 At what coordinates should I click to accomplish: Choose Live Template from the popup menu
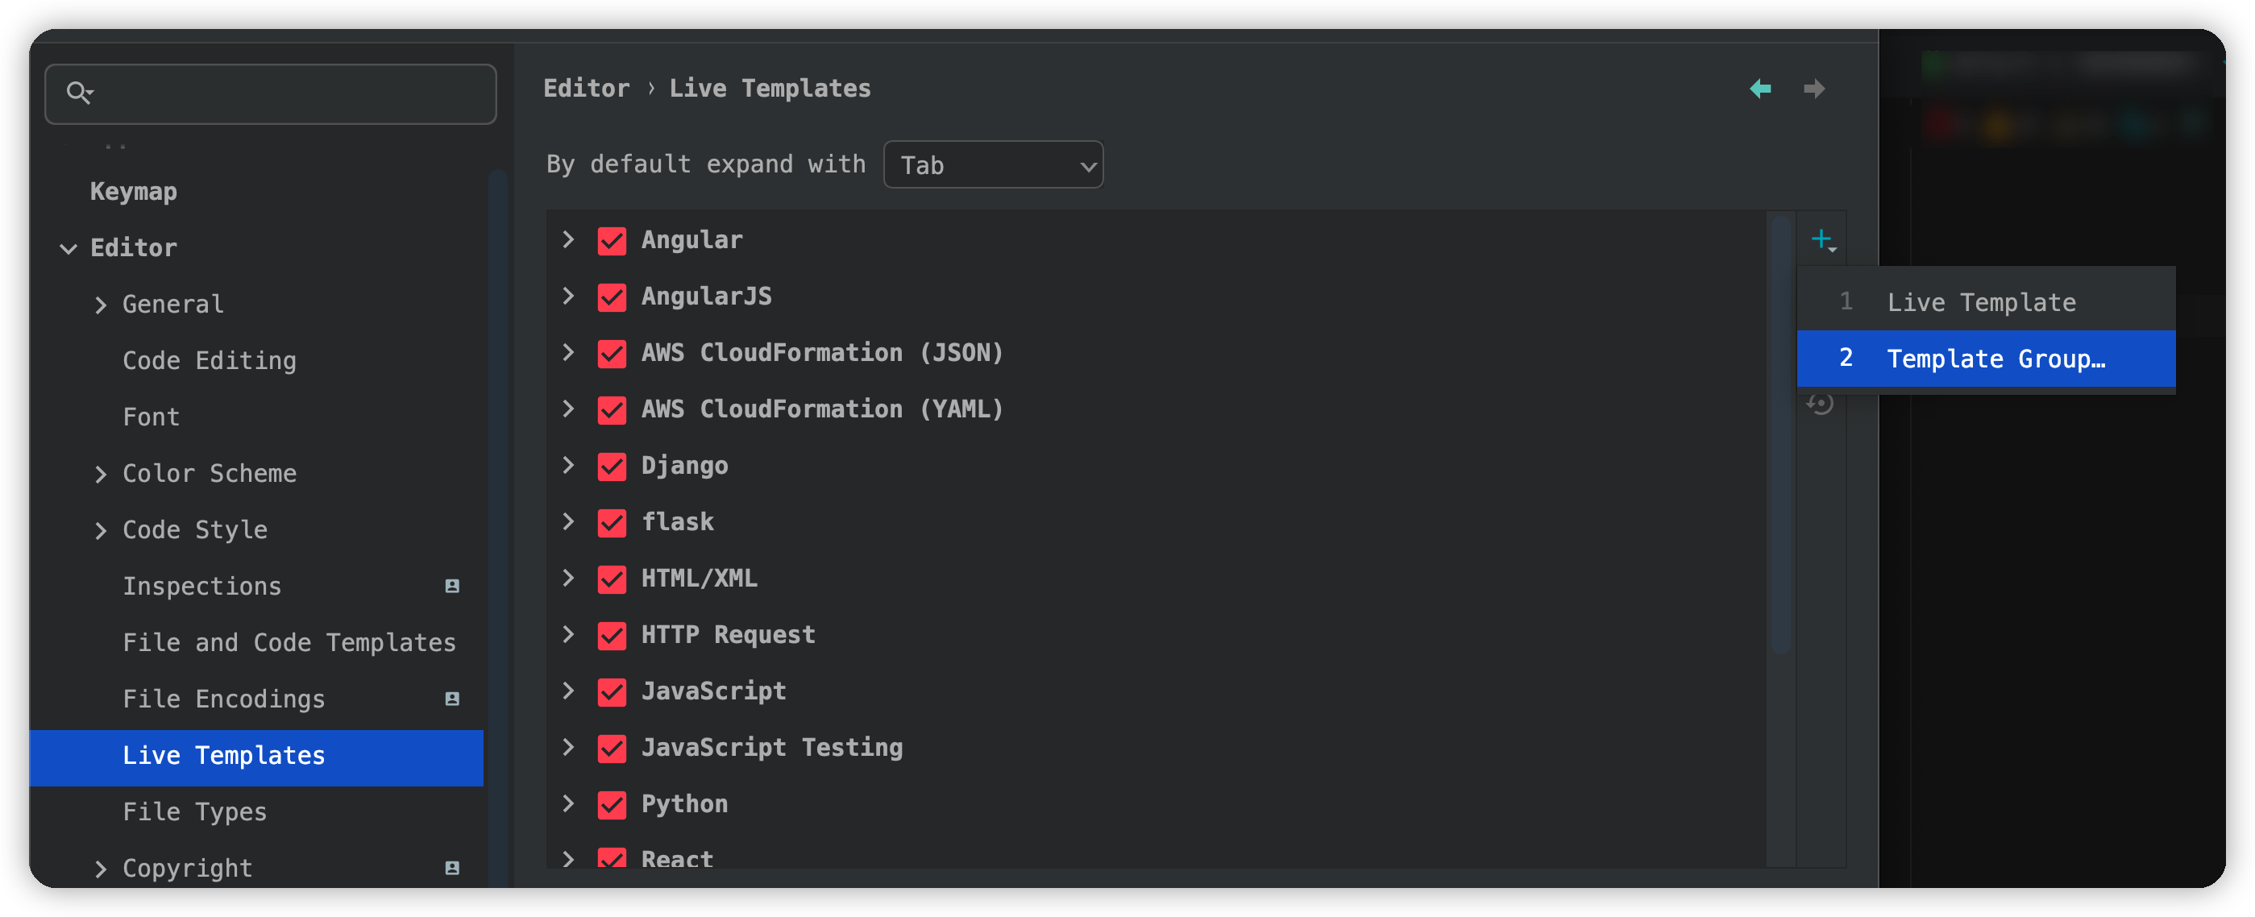coord(1981,303)
